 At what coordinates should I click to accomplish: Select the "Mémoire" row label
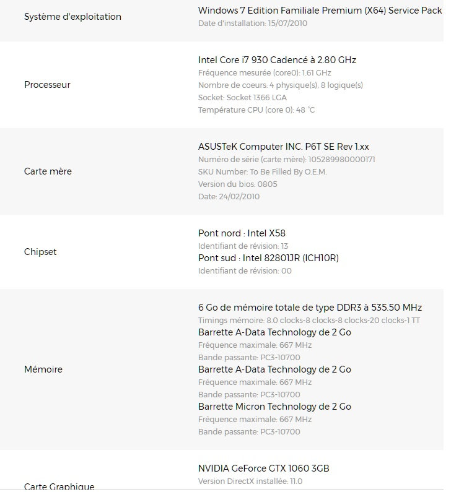(43, 369)
